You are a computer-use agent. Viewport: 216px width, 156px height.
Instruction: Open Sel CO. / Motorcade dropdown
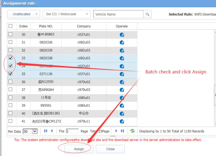67,14
